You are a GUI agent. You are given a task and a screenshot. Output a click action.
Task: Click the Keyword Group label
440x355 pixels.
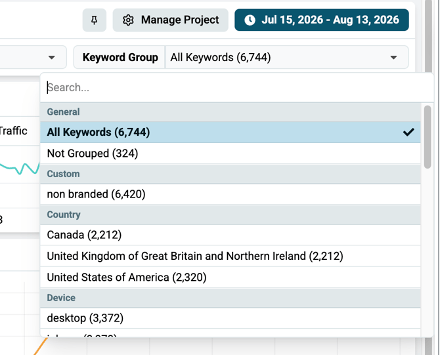pos(120,57)
